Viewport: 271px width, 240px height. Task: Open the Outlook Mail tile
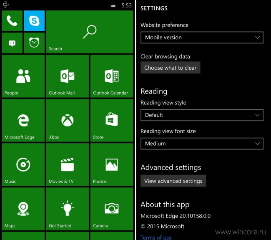point(68,76)
